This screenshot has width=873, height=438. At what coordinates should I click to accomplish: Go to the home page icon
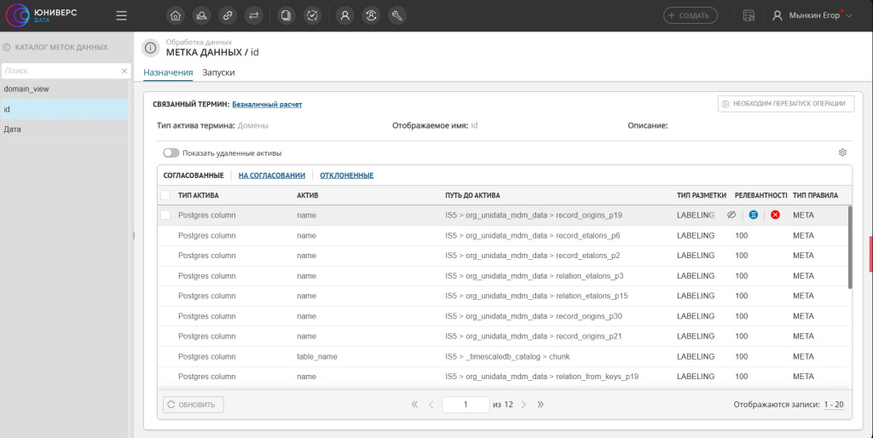tap(176, 15)
